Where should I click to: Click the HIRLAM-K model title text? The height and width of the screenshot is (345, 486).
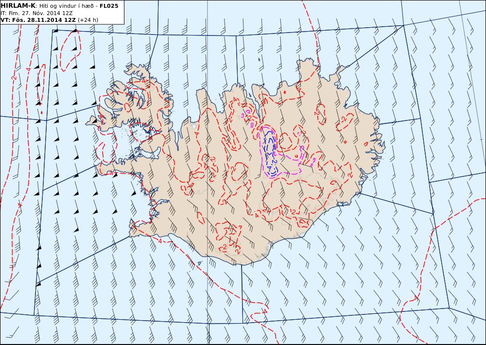(18, 6)
